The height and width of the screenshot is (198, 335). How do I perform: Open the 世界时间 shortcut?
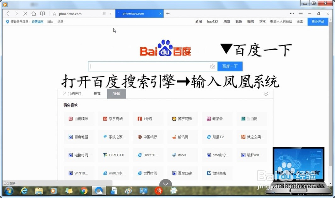[148, 173]
